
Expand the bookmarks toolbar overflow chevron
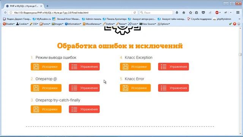coord(240,19)
